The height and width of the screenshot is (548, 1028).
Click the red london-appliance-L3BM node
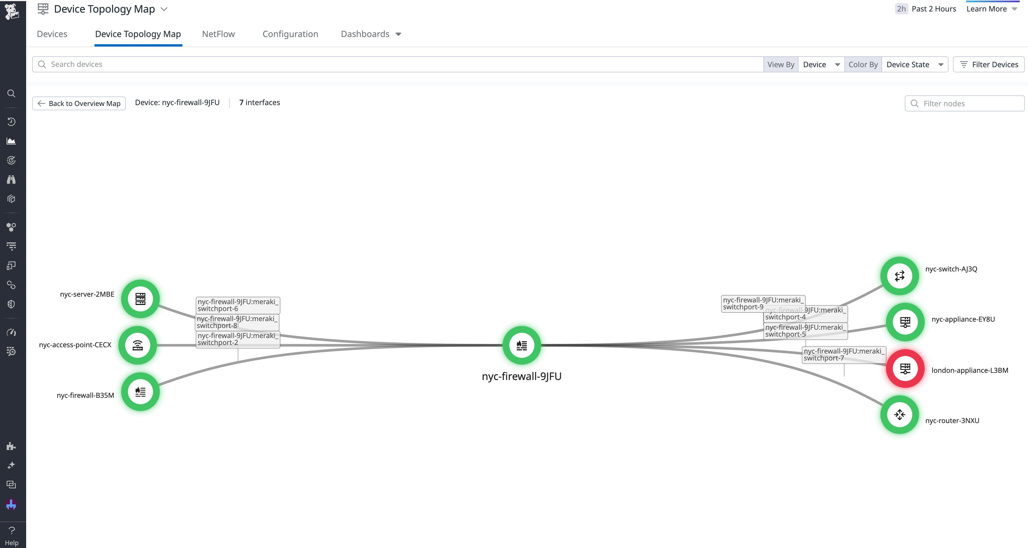click(x=905, y=369)
